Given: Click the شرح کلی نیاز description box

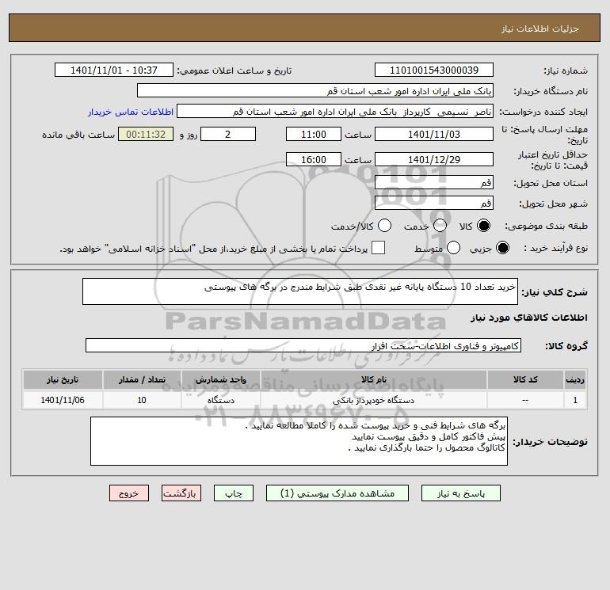Looking at the screenshot, I should [300, 291].
